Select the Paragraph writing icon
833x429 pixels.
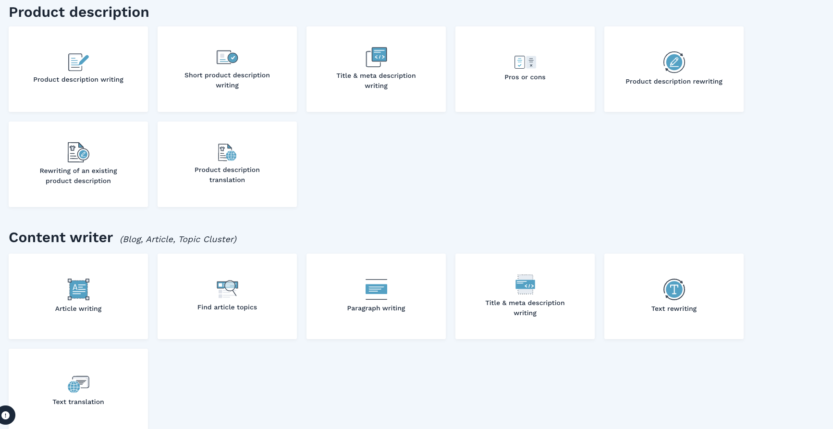(x=376, y=289)
